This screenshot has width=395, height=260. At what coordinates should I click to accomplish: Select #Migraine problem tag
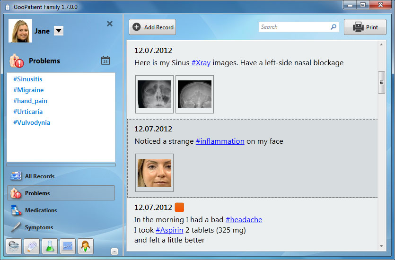(28, 90)
